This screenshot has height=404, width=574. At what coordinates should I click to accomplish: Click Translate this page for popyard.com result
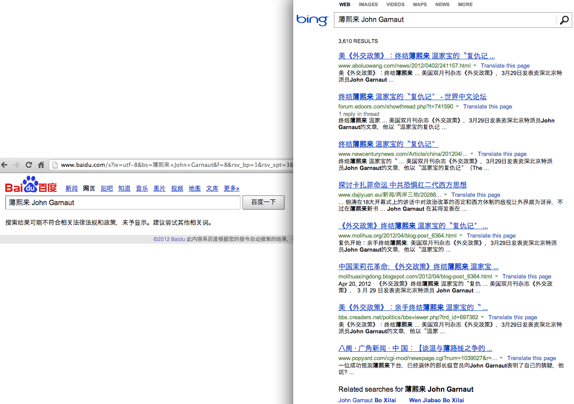[531, 358]
